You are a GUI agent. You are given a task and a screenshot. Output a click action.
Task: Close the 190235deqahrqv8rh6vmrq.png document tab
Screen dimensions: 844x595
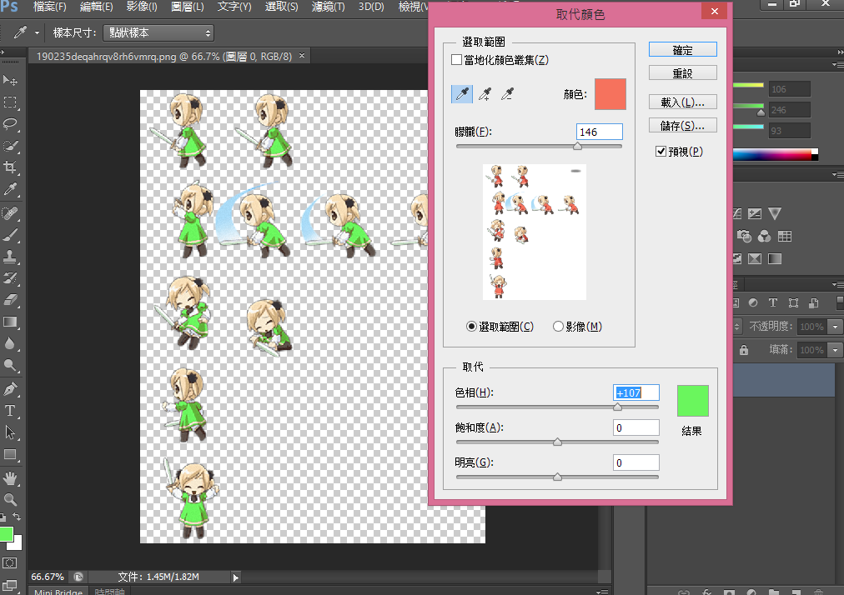(302, 55)
